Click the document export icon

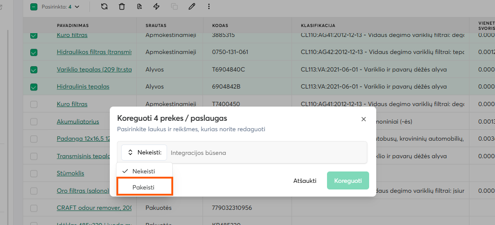[x=139, y=7]
